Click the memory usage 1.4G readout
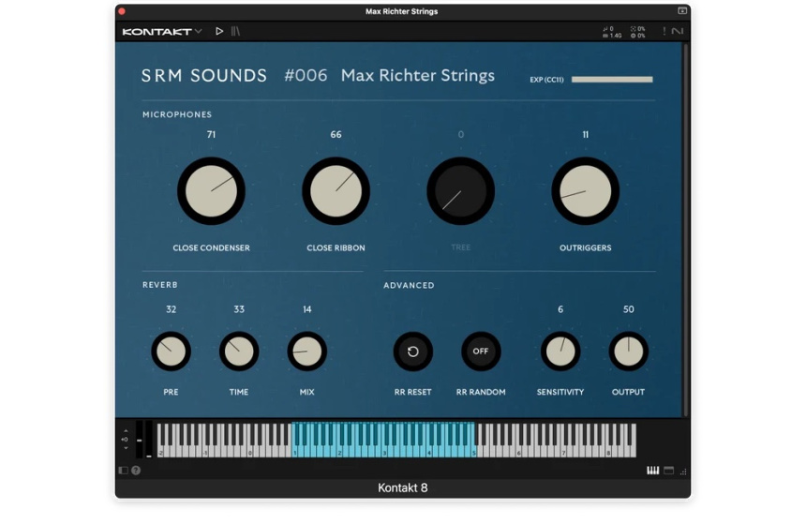Image resolution: width=806 pixels, height=524 pixels. (x=612, y=36)
